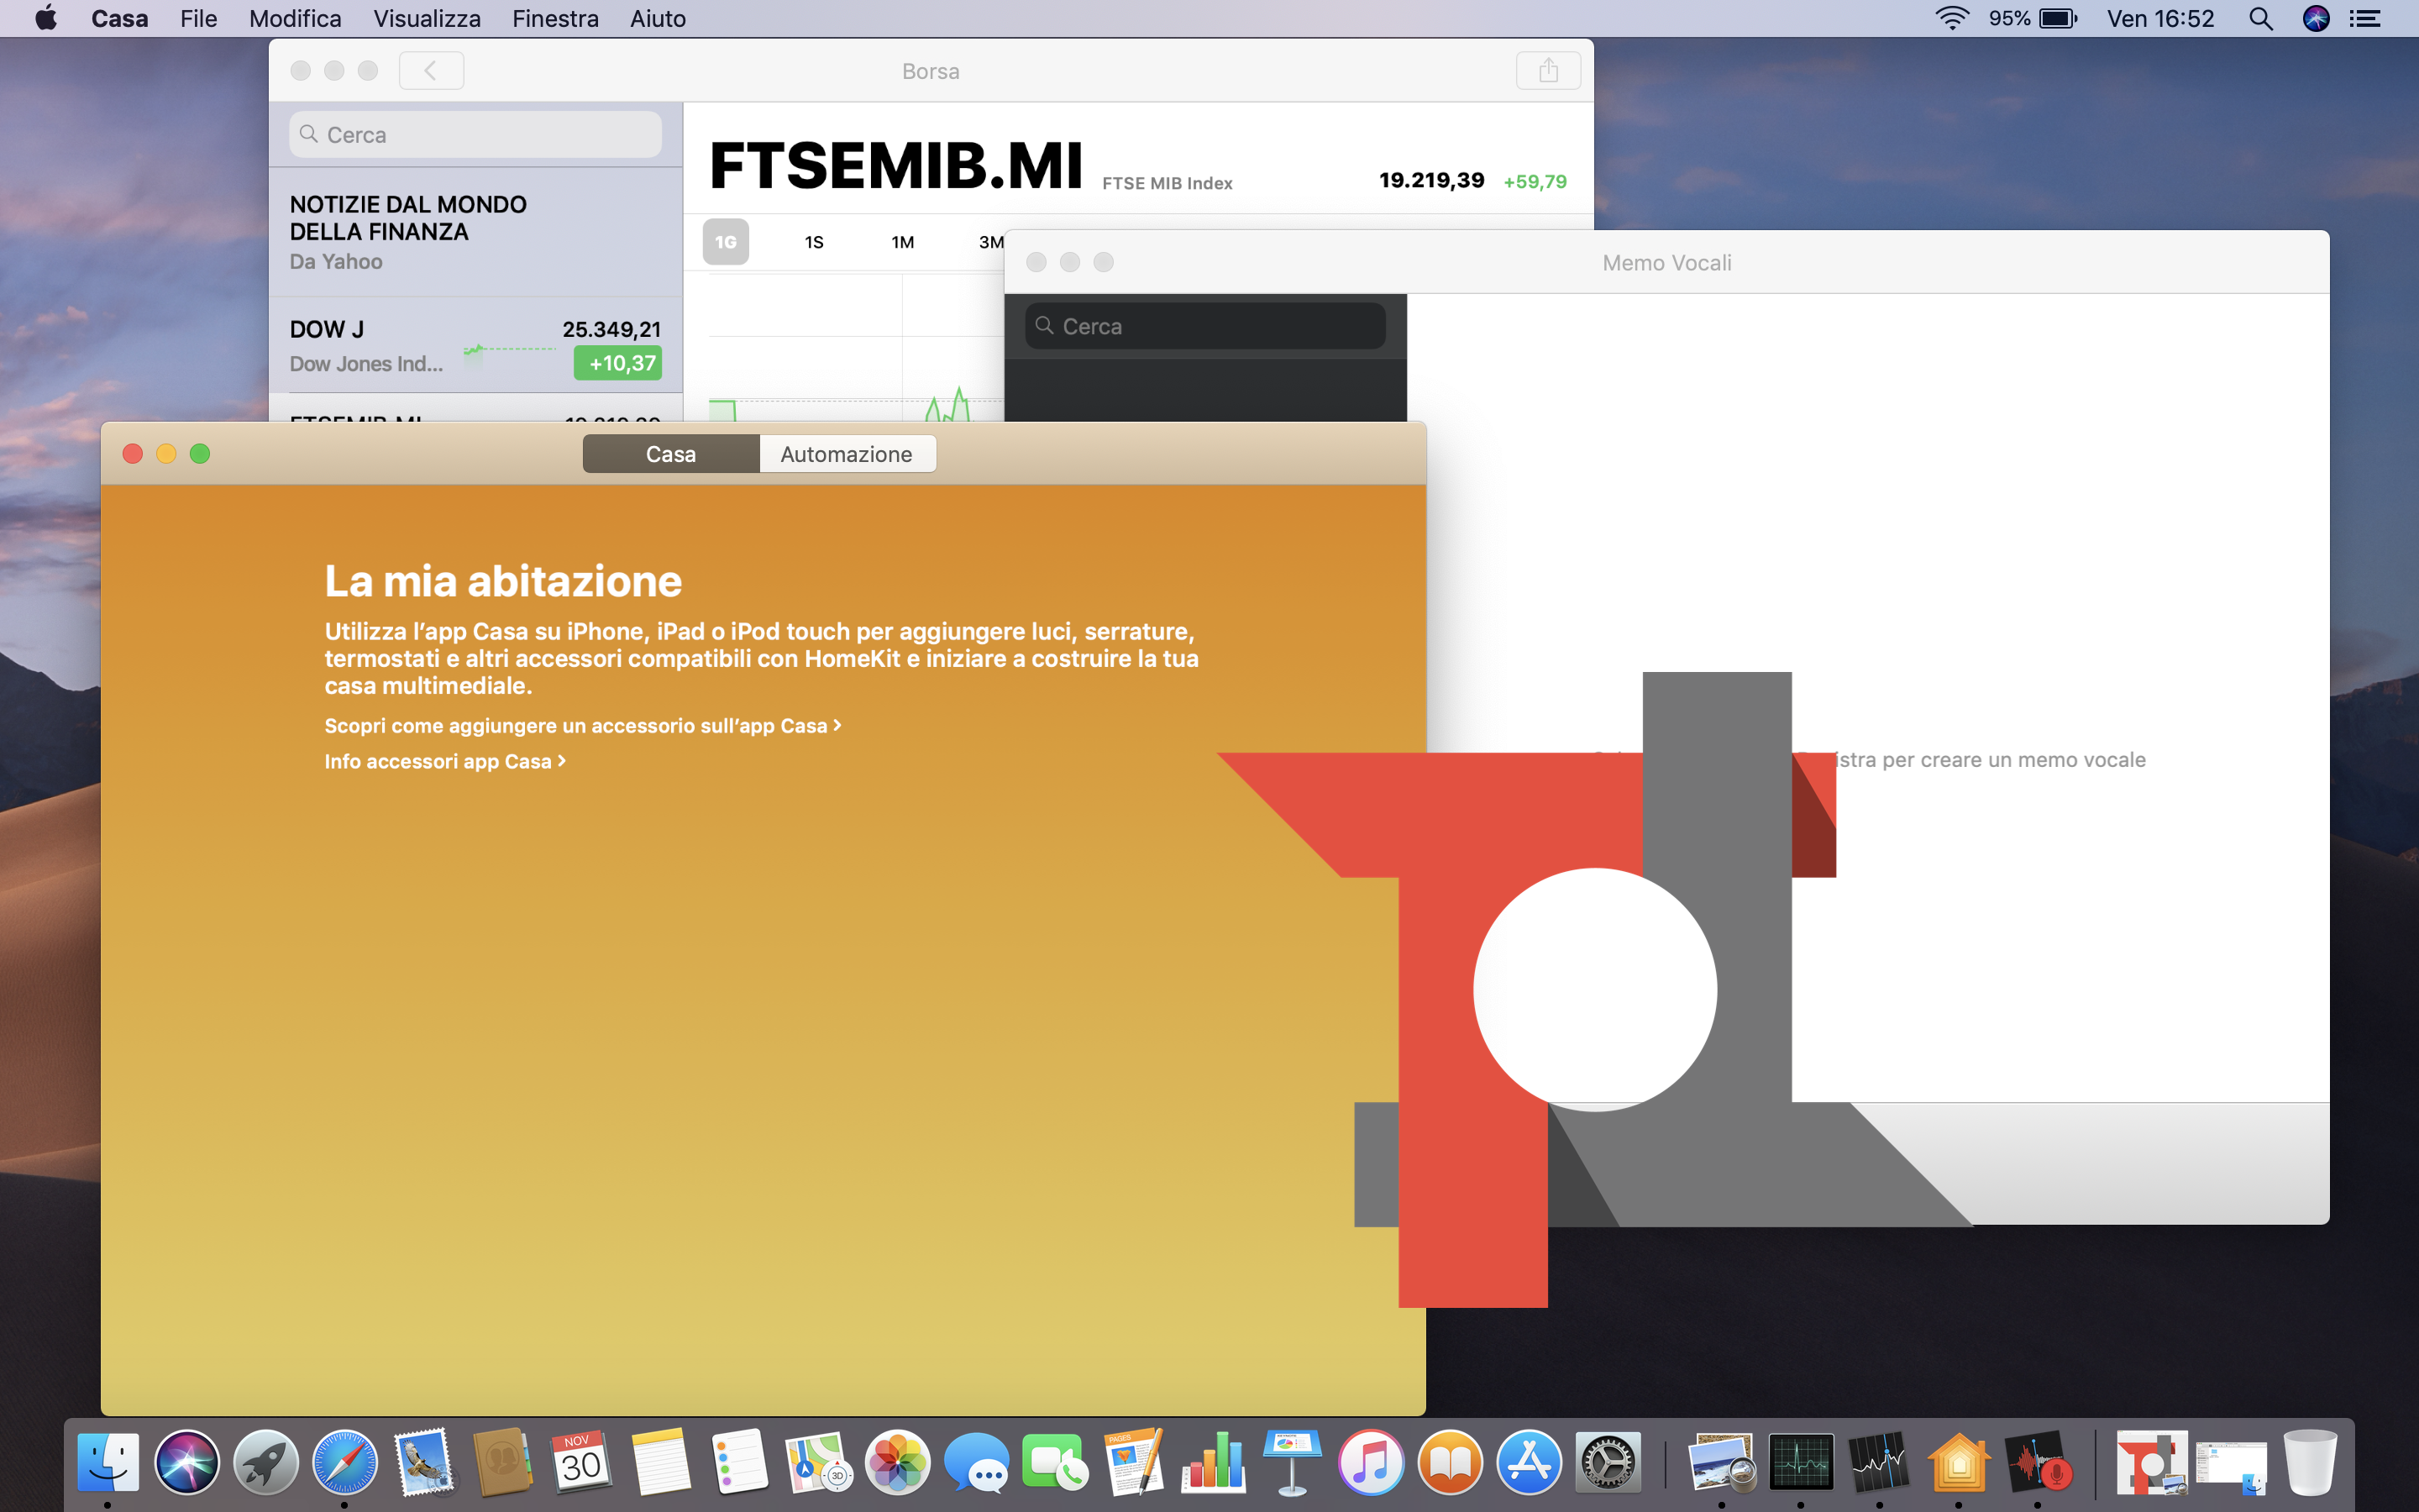
Task: Open the Visualizza menu
Action: point(427,19)
